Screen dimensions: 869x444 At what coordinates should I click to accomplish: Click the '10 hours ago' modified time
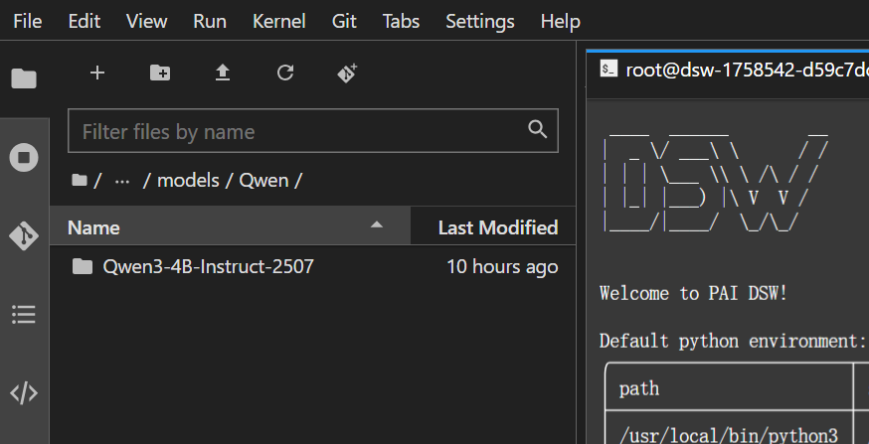(x=502, y=267)
